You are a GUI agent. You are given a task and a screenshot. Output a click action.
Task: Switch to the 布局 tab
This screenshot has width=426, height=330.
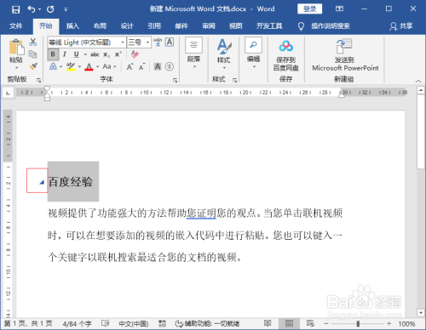click(x=100, y=26)
